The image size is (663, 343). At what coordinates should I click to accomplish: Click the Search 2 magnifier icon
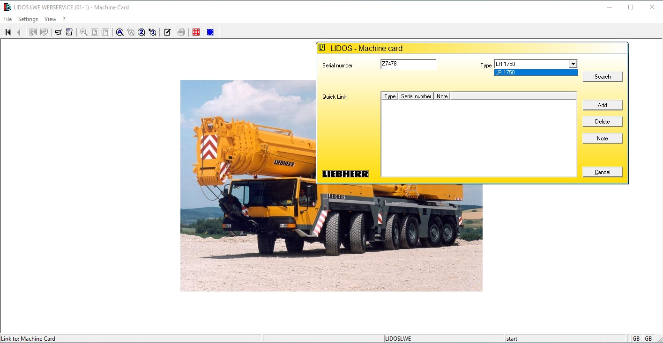click(x=142, y=32)
